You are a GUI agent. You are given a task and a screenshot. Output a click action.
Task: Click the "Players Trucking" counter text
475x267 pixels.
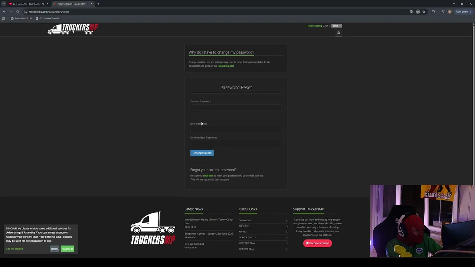tap(317, 26)
